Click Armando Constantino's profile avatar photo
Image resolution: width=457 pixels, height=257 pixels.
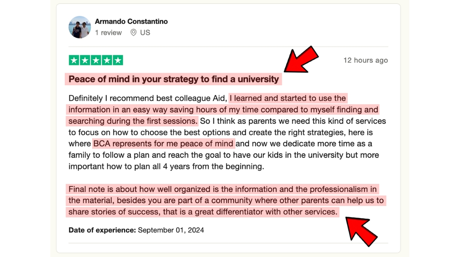click(80, 27)
